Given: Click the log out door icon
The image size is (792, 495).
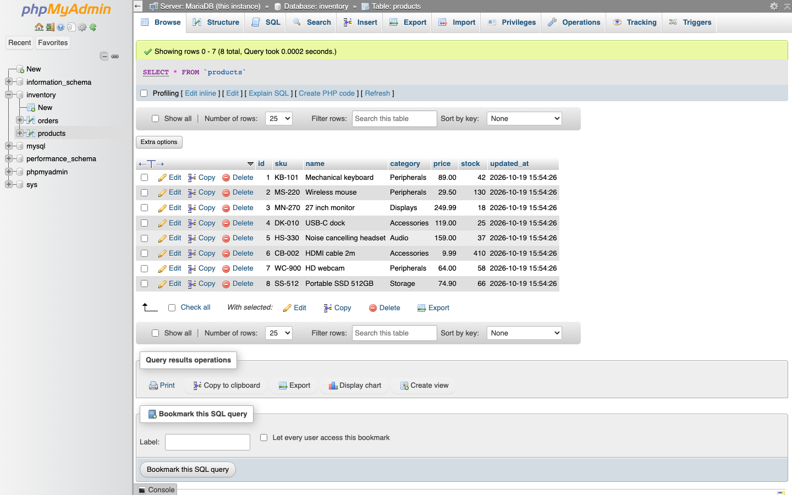Looking at the screenshot, I should click(50, 27).
